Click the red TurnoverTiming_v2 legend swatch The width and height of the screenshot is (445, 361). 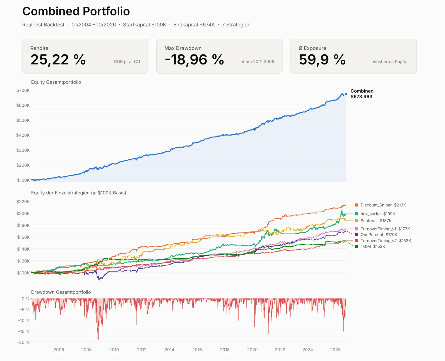point(357,241)
